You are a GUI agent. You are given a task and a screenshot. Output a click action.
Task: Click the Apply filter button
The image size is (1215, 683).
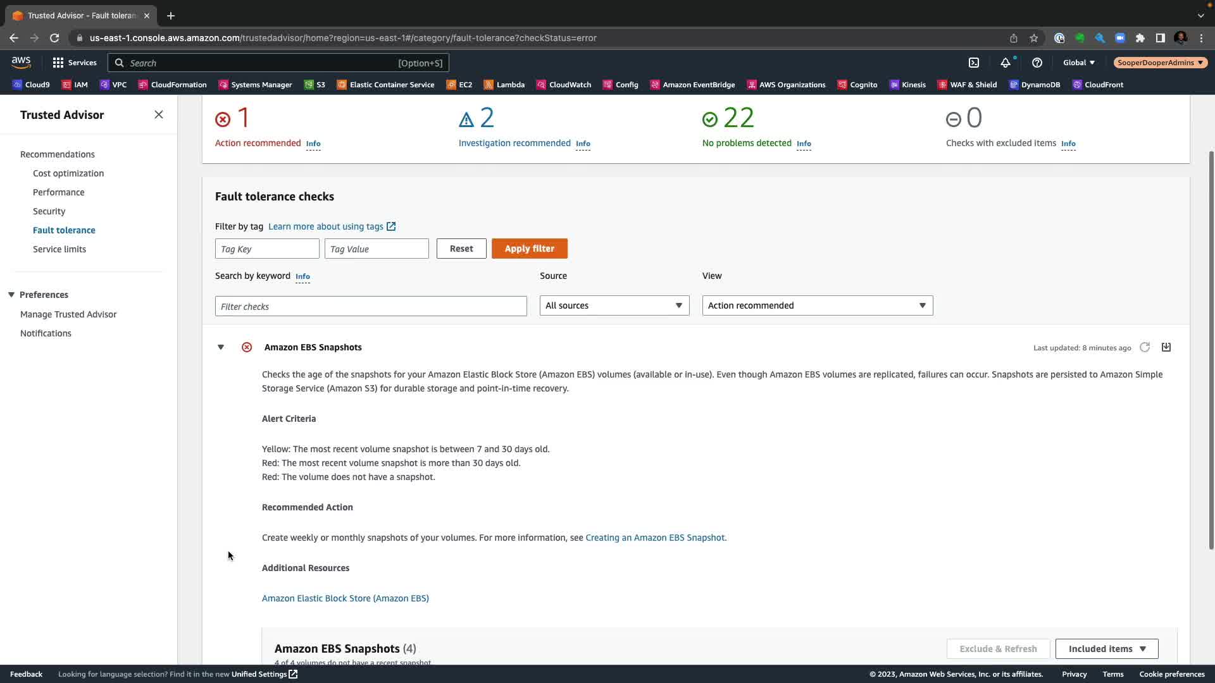[529, 249]
